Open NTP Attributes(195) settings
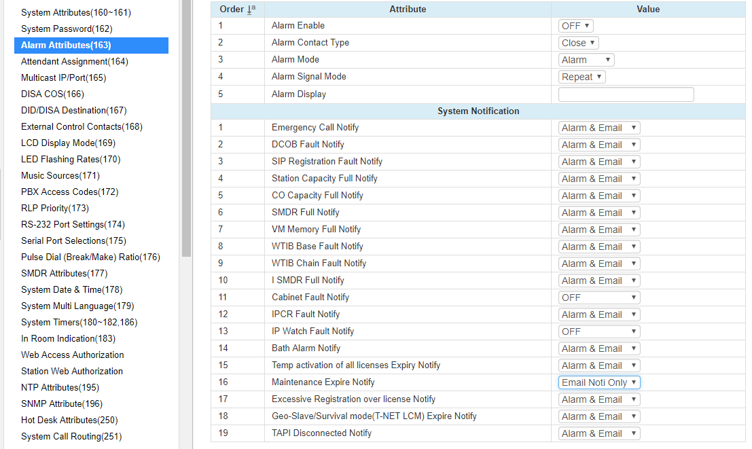 60,388
